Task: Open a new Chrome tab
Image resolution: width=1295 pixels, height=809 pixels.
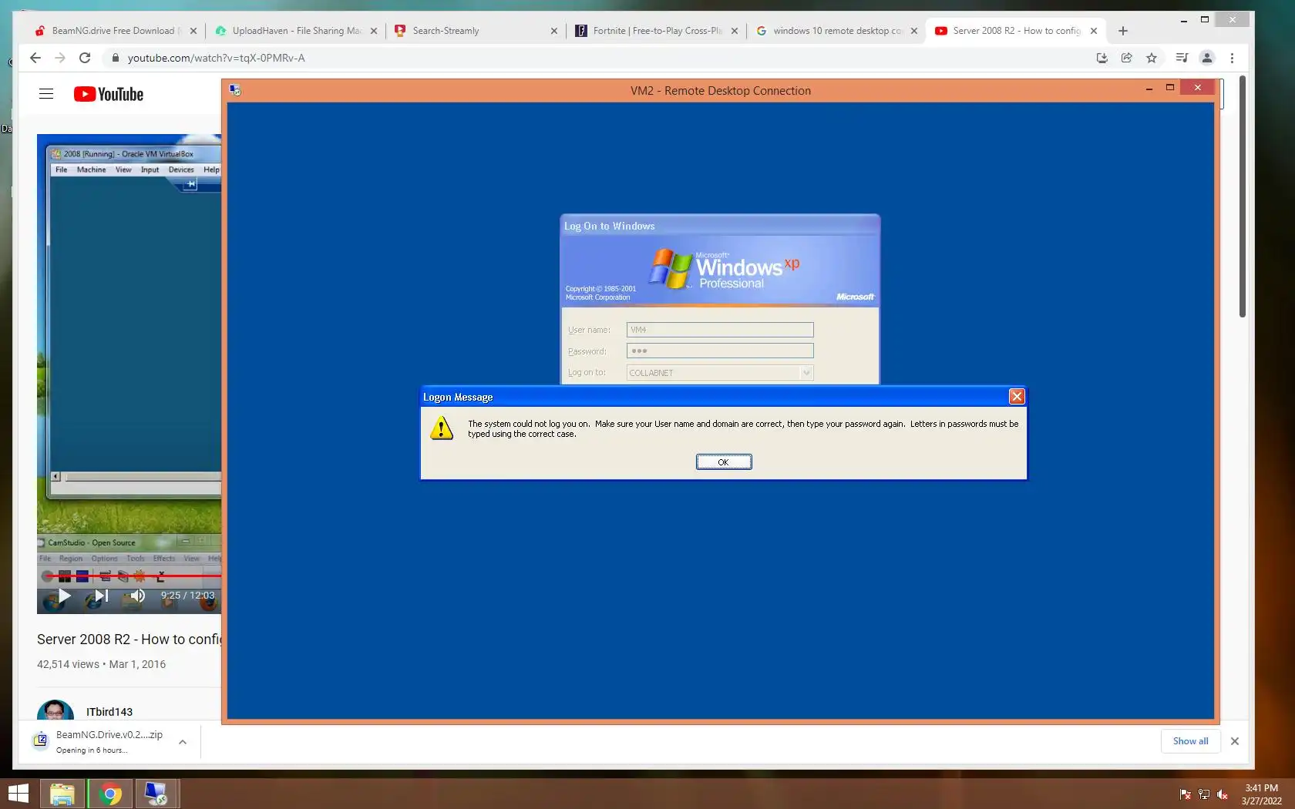Action: click(x=1123, y=31)
